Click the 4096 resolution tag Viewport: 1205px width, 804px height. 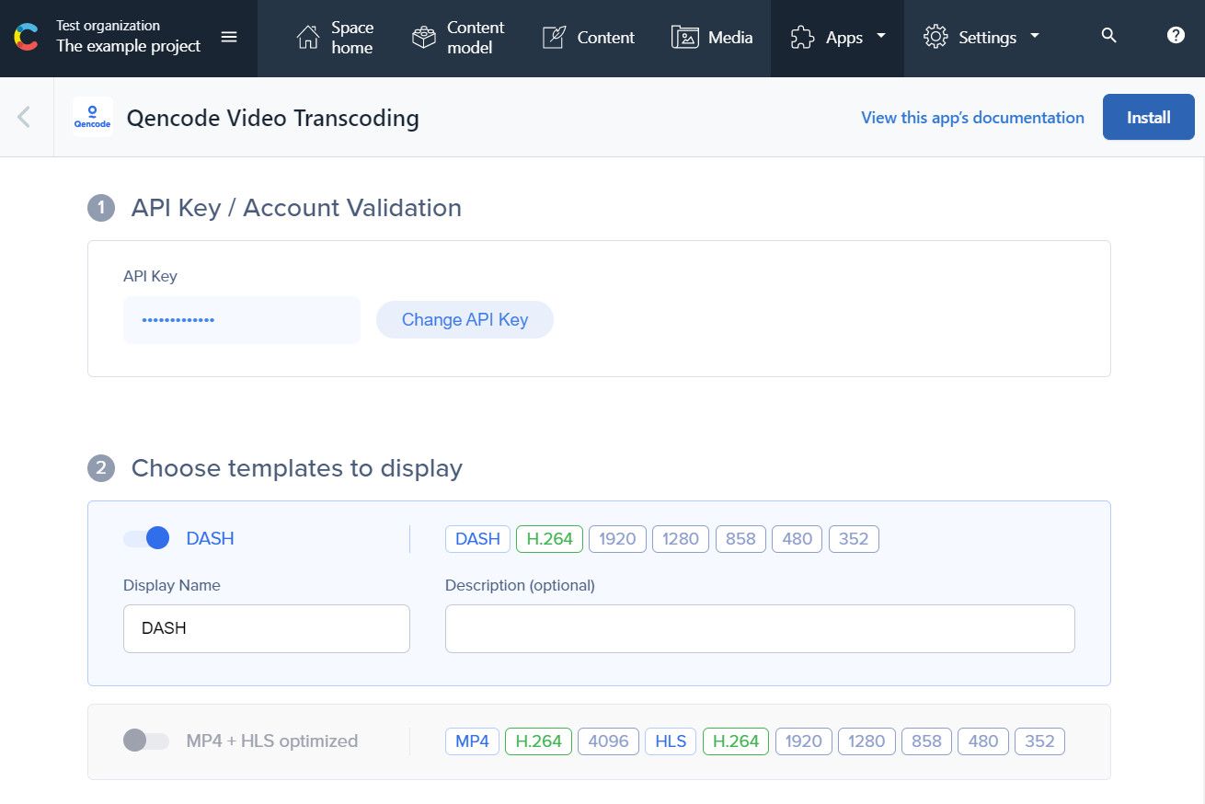[x=608, y=741]
